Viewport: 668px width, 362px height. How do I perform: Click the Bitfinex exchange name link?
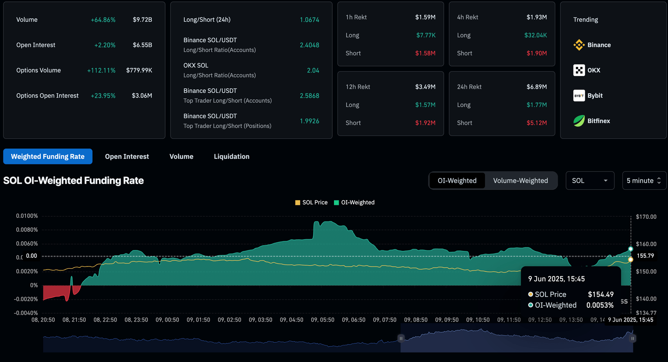(598, 121)
